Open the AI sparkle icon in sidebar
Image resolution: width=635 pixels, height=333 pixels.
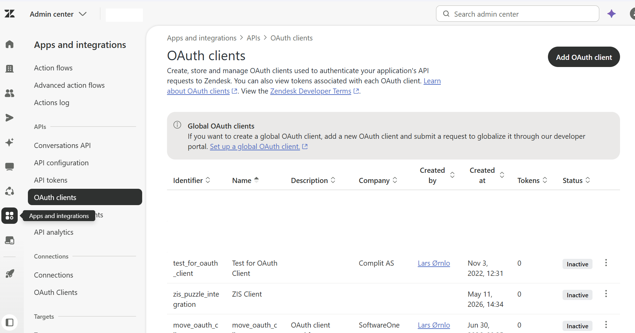pos(10,142)
